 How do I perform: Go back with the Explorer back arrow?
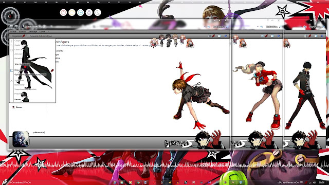coord(11,27)
